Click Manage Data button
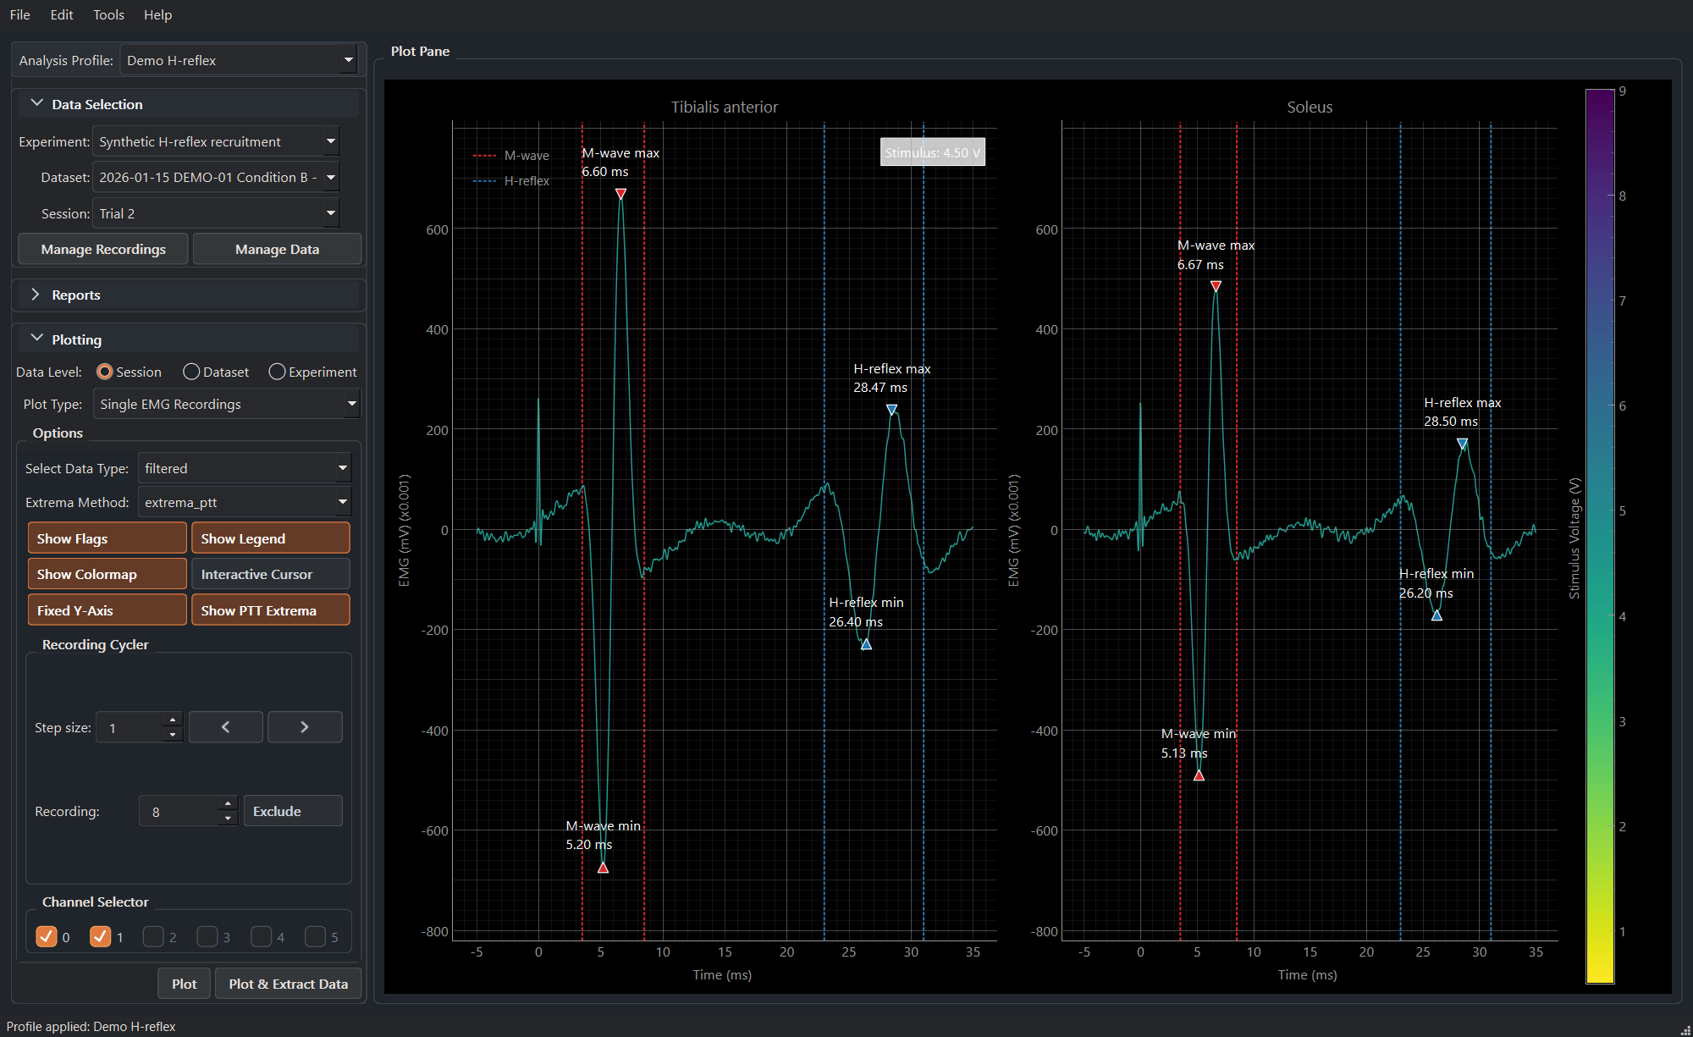Screen dimensions: 1693x1037 point(277,249)
